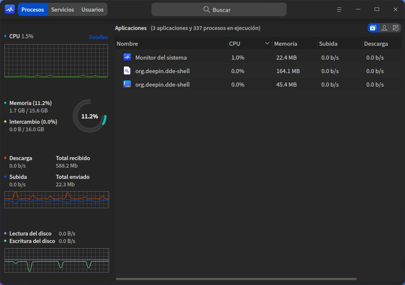Switch to the Procesos tab
Viewport: 405px width, 285px height.
pyautogui.click(x=33, y=9)
